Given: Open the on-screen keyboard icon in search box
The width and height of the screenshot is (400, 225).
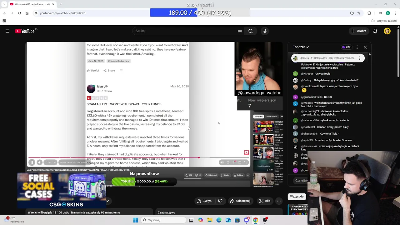Looking at the screenshot, I should point(240,31).
